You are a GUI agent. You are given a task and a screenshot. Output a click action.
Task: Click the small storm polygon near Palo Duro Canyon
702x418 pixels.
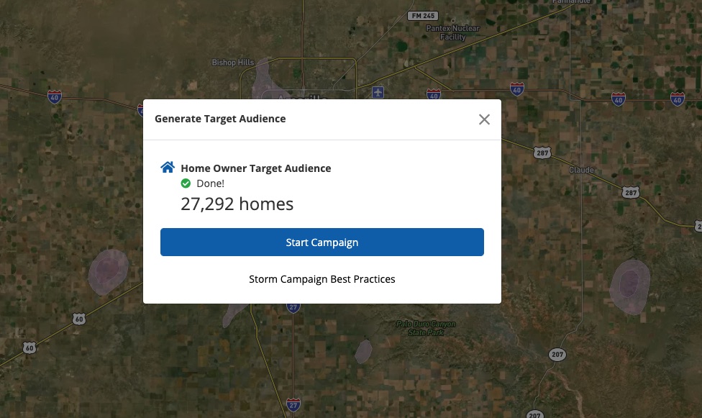click(x=364, y=351)
